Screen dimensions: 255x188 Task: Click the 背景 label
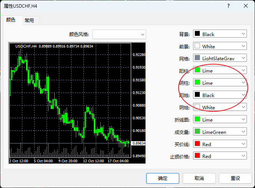click(184, 35)
